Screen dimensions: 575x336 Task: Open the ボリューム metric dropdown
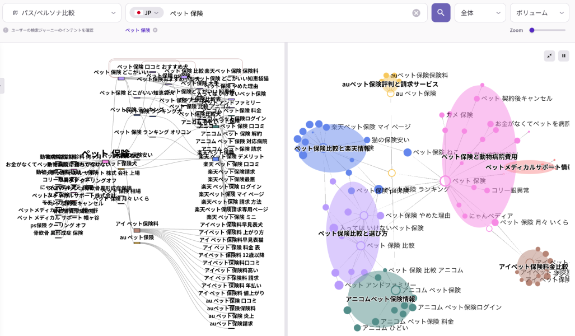pos(539,13)
